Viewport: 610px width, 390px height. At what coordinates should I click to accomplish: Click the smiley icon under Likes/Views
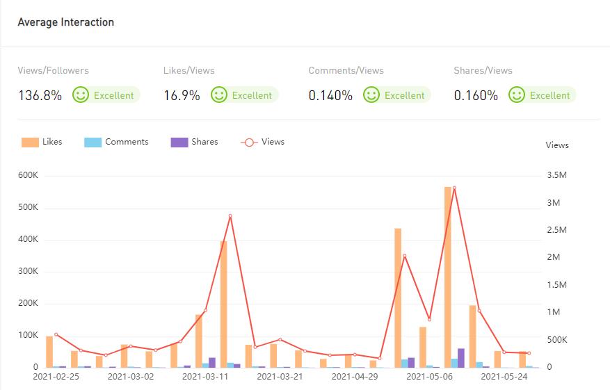point(219,95)
